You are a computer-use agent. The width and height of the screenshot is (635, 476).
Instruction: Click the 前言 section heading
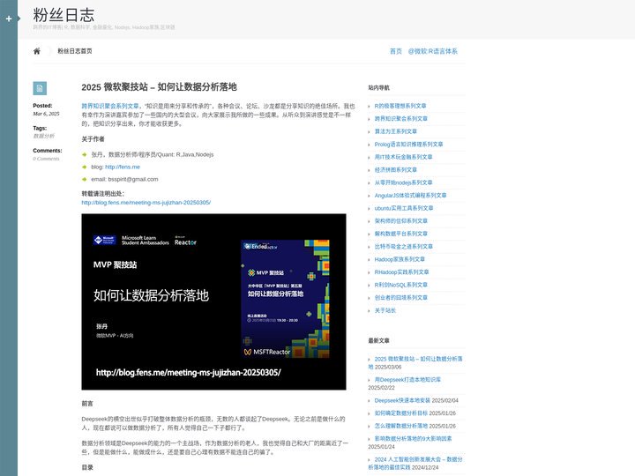coord(87,404)
